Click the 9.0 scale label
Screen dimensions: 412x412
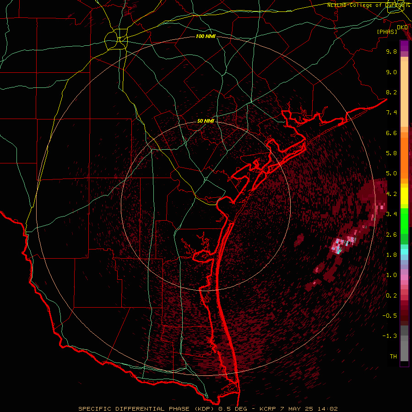click(x=391, y=72)
